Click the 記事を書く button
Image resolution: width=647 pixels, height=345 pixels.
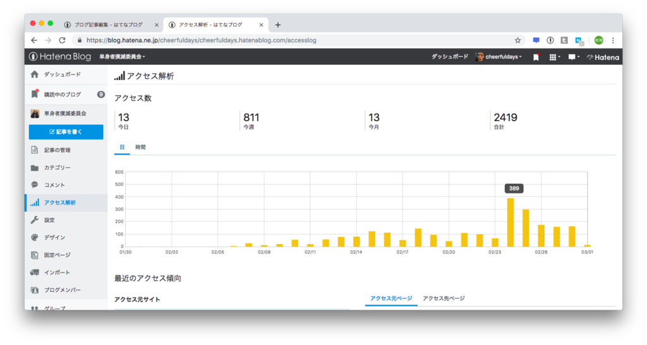click(x=66, y=132)
